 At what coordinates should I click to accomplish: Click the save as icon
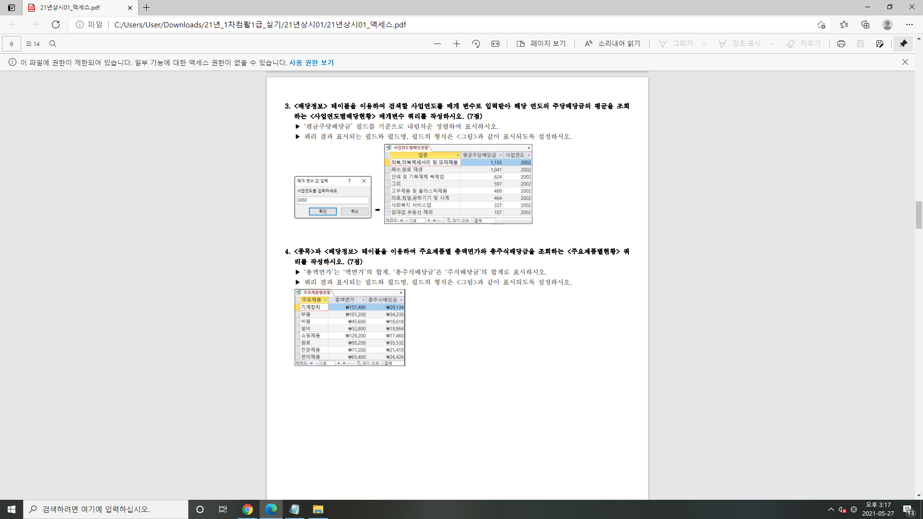(879, 44)
